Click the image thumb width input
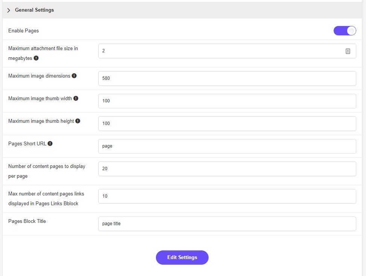 227,101
